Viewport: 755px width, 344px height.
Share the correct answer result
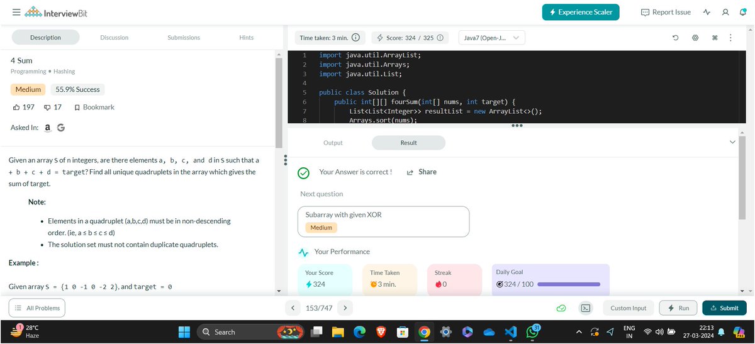tap(422, 172)
